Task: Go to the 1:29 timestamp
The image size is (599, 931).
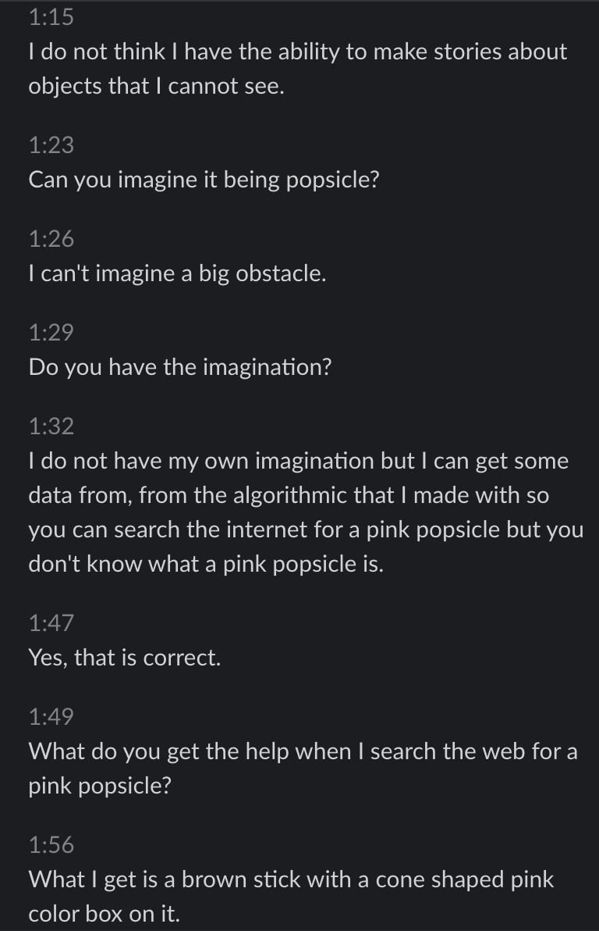Action: pos(51,333)
